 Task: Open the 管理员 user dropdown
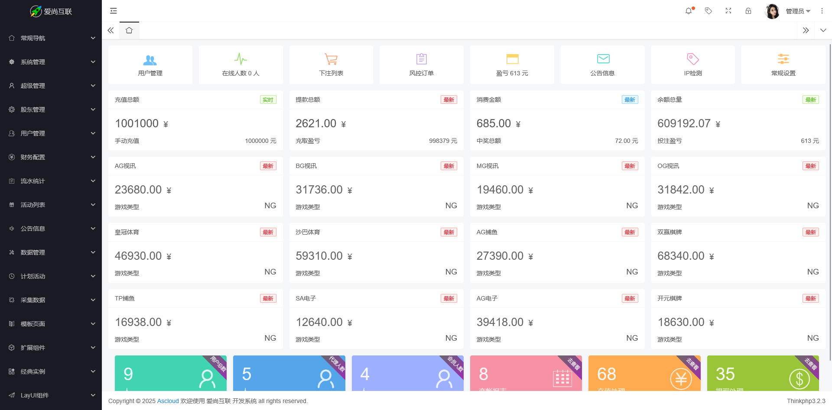click(x=797, y=11)
